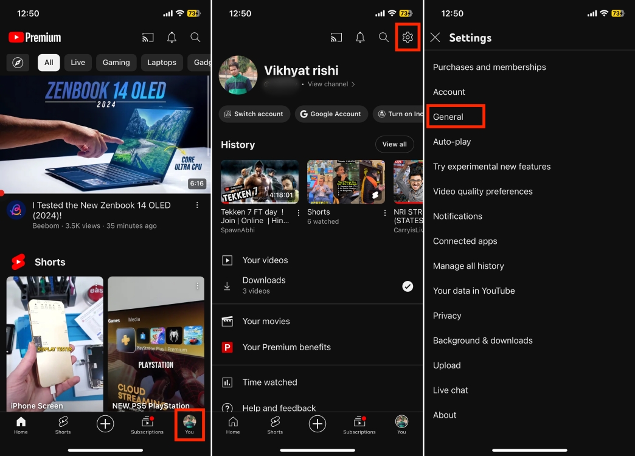Viewport: 635px width, 456px height.
Task: Open Subscriptions from the bottom bar
Action: 147,424
